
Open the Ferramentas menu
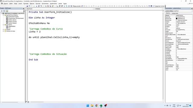(45, 4)
